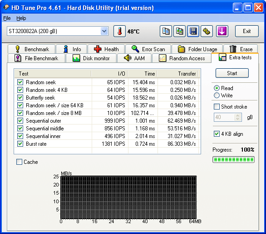
Task: Click the purple download arrow icon
Action: click(222, 31)
